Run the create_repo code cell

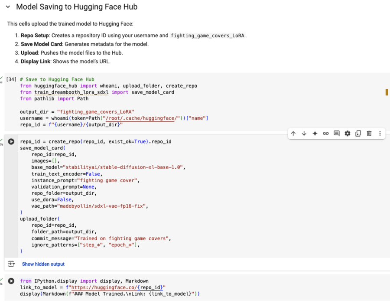click(11, 142)
